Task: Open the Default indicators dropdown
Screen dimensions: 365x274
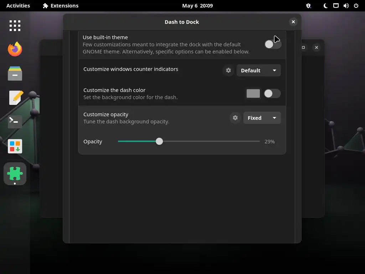Action: coord(259,70)
